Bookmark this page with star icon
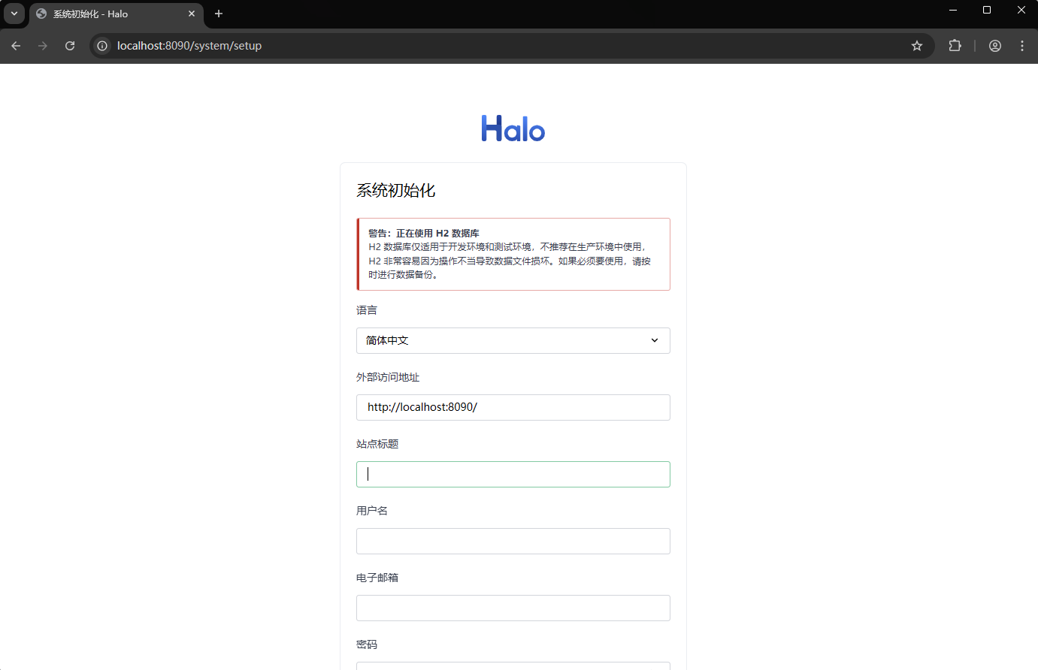 point(917,46)
